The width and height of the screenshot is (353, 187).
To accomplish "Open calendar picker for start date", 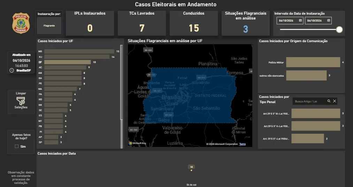I will [x=300, y=21].
